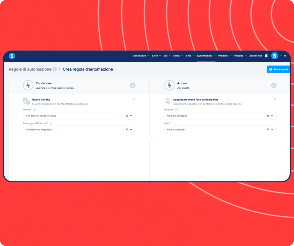Open external link icon beside Passaggio del funnel
This screenshot has width=294, height=246.
click(50, 123)
